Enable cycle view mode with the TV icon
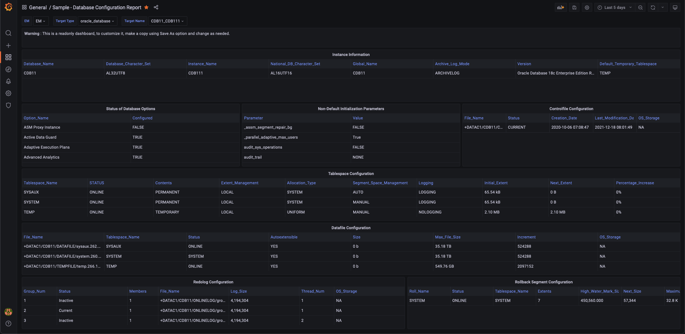 (x=675, y=7)
